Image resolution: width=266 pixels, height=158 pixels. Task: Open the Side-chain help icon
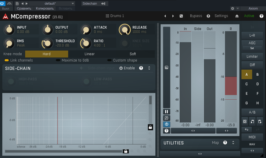[x=141, y=68]
